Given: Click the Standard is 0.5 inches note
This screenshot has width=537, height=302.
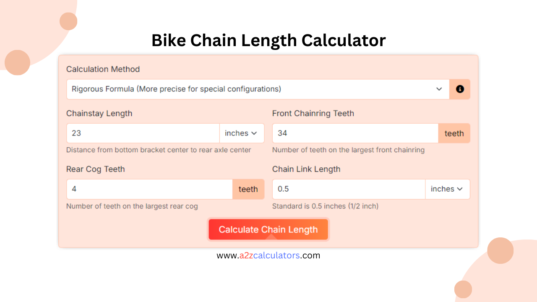Looking at the screenshot, I should pos(325,206).
